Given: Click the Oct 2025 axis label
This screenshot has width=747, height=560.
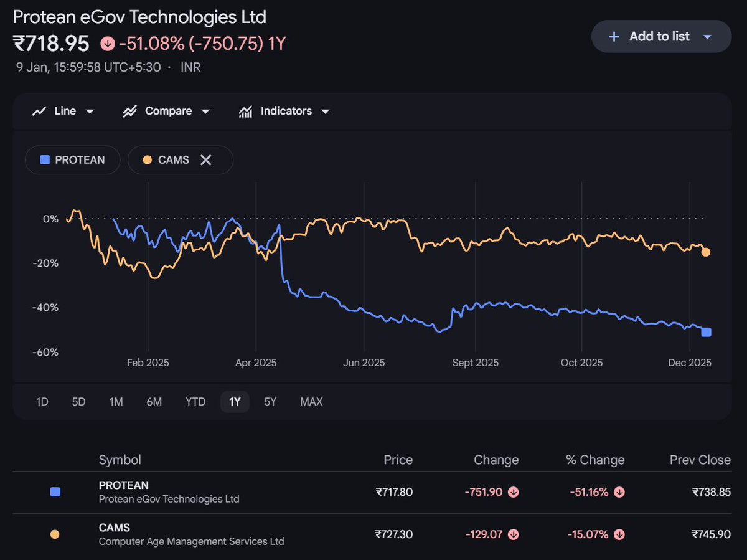Looking at the screenshot, I should coord(581,363).
